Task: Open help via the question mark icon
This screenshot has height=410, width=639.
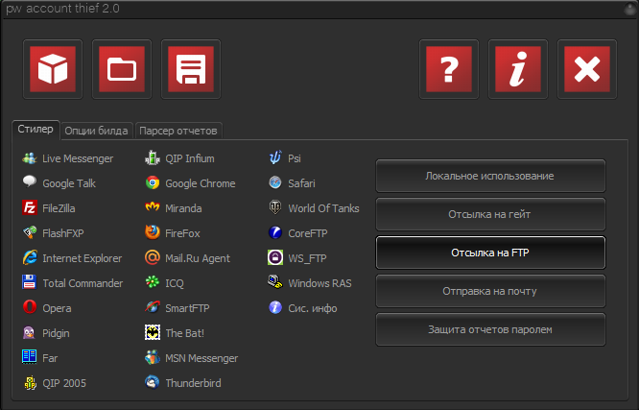Action: [x=449, y=69]
